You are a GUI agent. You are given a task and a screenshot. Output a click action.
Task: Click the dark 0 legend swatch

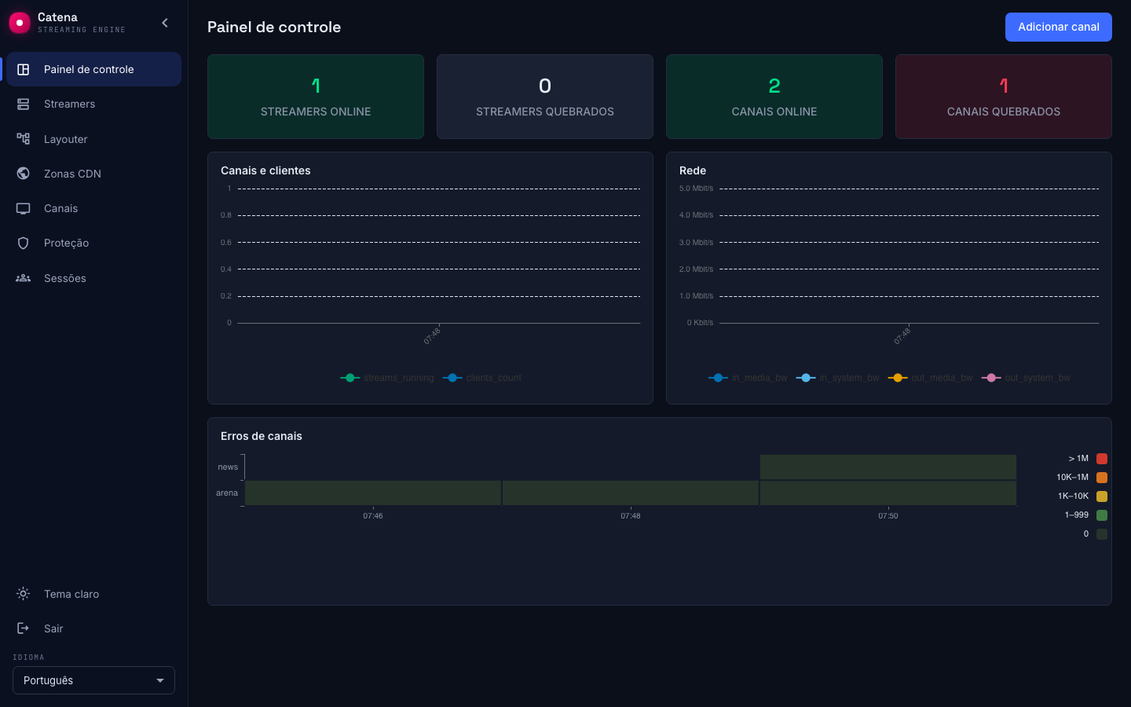pos(1102,534)
